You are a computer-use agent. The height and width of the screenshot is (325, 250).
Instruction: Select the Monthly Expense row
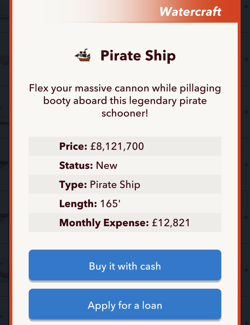coord(125,222)
